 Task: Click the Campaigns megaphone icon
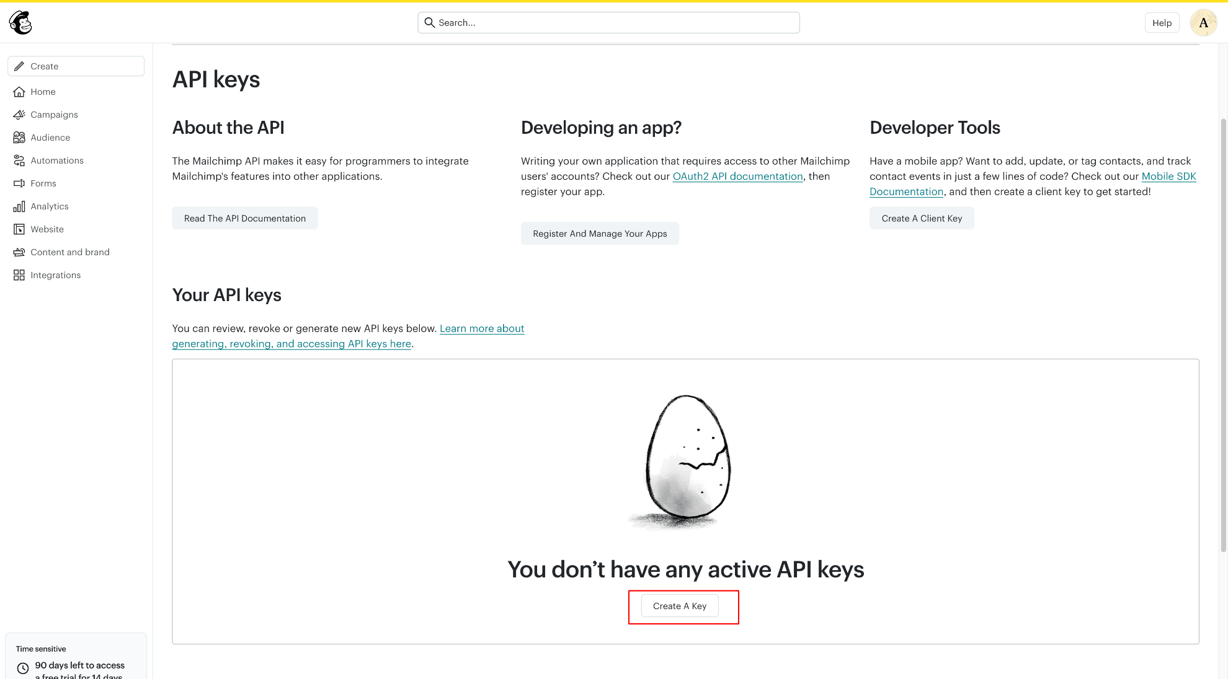coord(19,115)
